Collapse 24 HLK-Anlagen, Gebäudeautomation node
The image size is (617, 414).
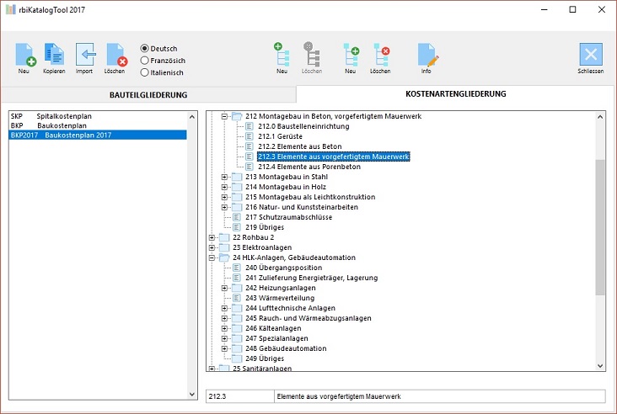point(212,257)
